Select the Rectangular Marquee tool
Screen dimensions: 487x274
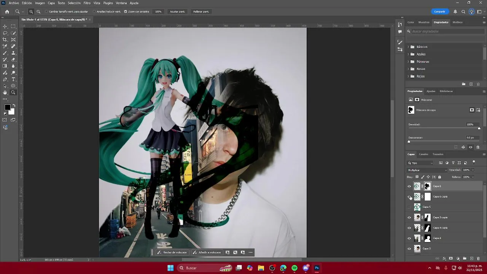(13, 26)
